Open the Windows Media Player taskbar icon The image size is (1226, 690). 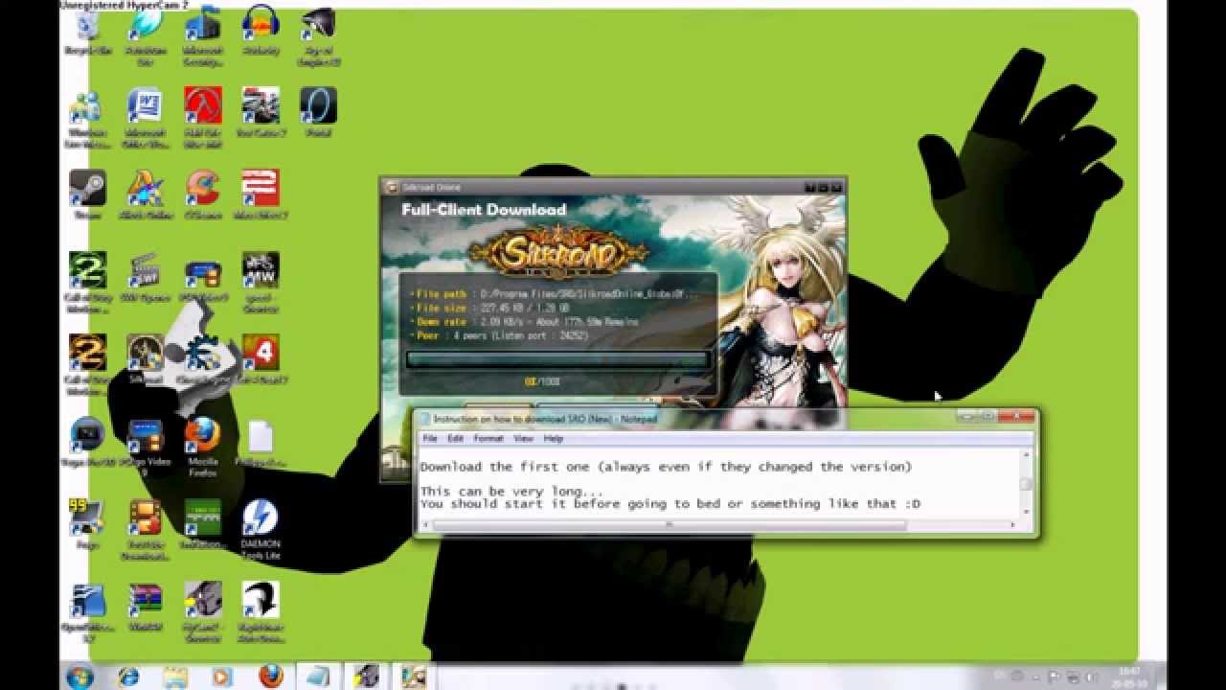(221, 677)
